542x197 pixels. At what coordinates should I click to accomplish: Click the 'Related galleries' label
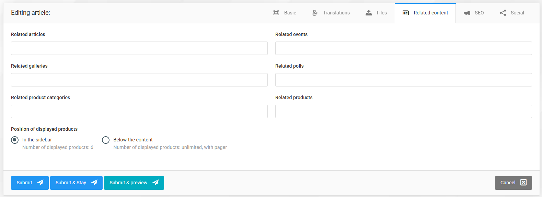pyautogui.click(x=29, y=66)
